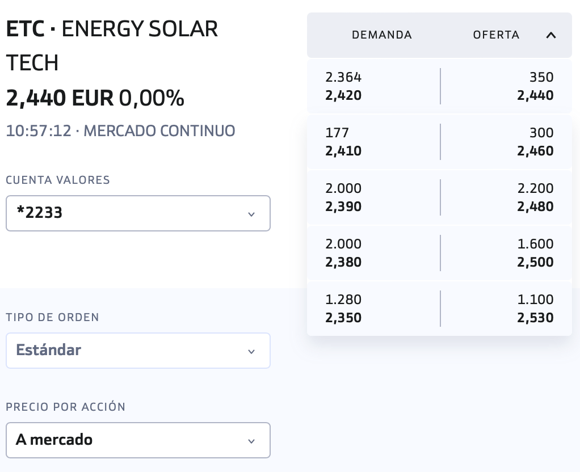Click the OFERTA column header
The width and height of the screenshot is (580, 472).
tap(496, 35)
